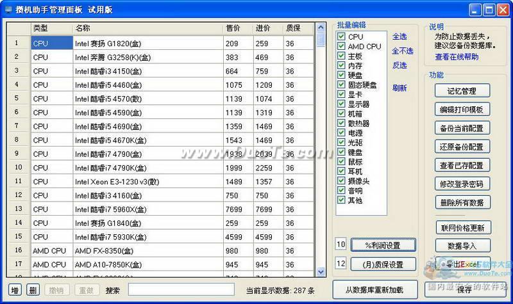The width and height of the screenshot is (513, 304).
Task: Toggle the 内存 checkbox
Action: tap(341, 65)
